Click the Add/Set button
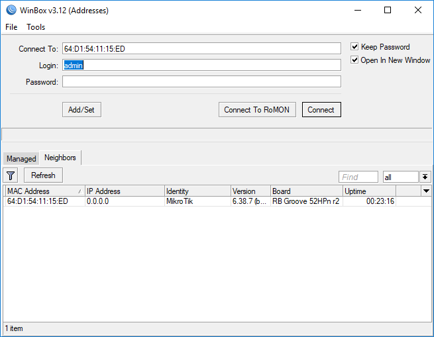 click(81, 110)
